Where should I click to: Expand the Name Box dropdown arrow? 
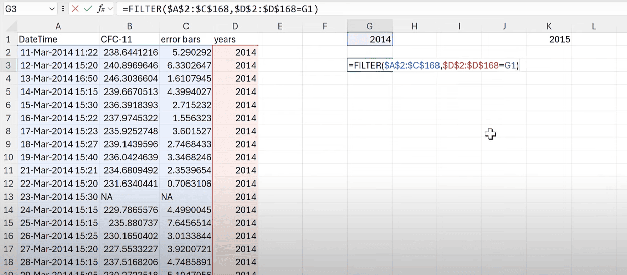[53, 9]
